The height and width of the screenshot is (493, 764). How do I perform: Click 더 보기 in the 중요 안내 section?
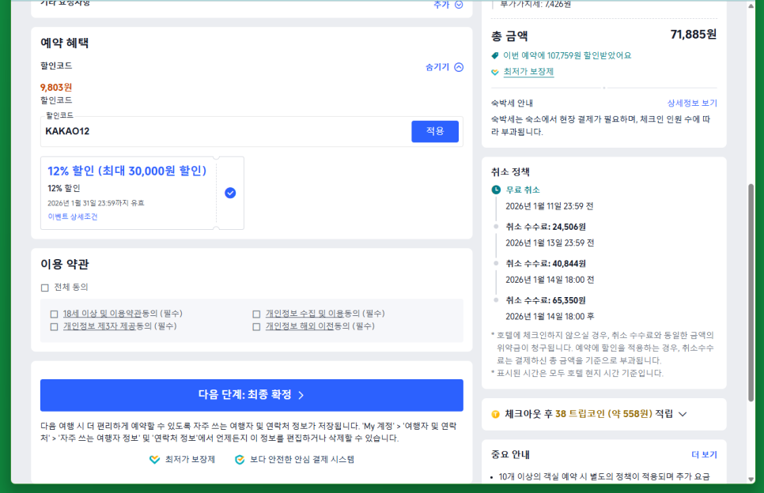coord(702,454)
